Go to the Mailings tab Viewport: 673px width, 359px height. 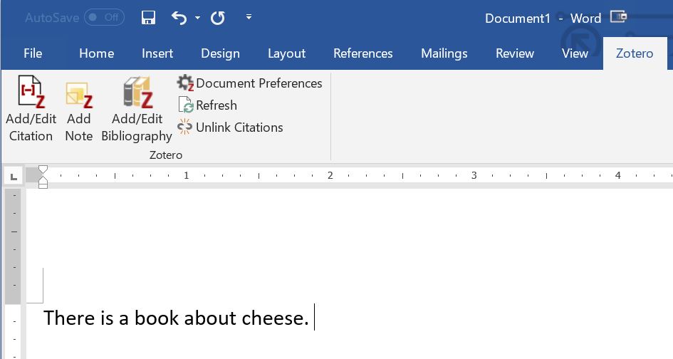point(444,53)
